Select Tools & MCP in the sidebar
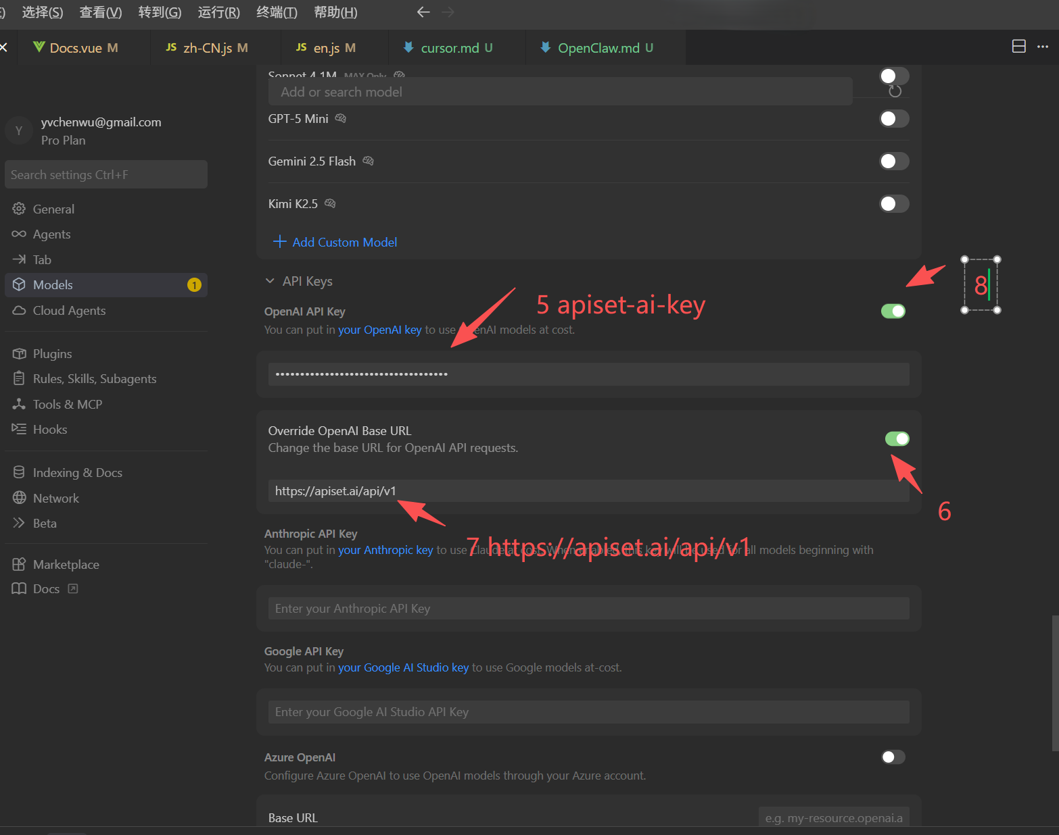1059x835 pixels. click(x=66, y=404)
